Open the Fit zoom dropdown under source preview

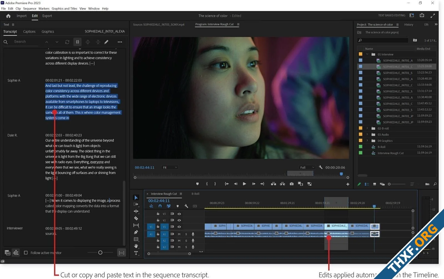[170, 167]
